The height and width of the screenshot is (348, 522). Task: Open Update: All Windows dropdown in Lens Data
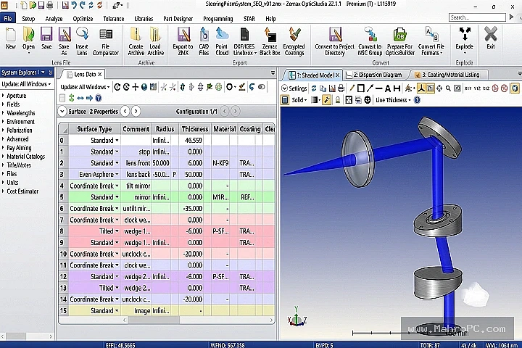point(85,87)
